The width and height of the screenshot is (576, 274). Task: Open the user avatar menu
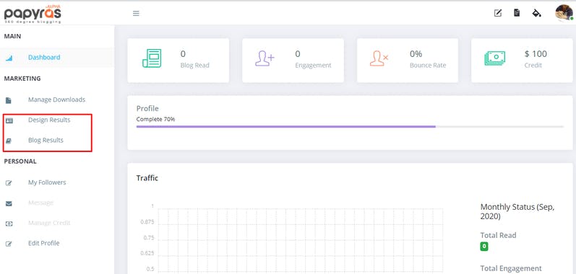click(564, 13)
